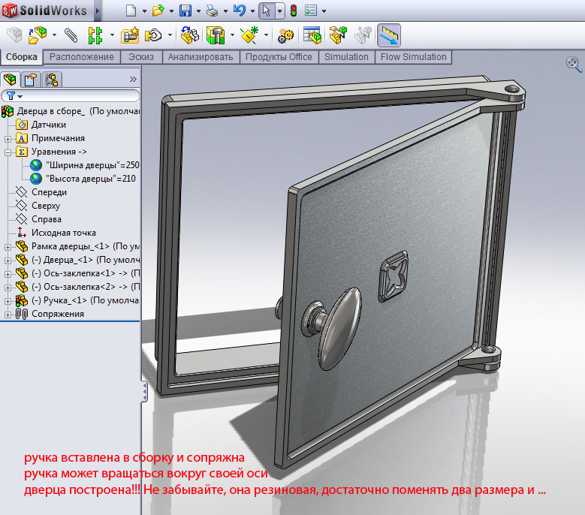Select the Mate paperclip tool
Screen dimensions: 585x515
coord(71,35)
